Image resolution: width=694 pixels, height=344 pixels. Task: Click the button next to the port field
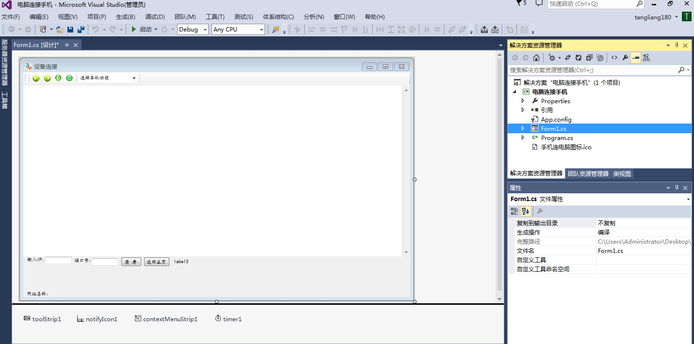coord(131,262)
